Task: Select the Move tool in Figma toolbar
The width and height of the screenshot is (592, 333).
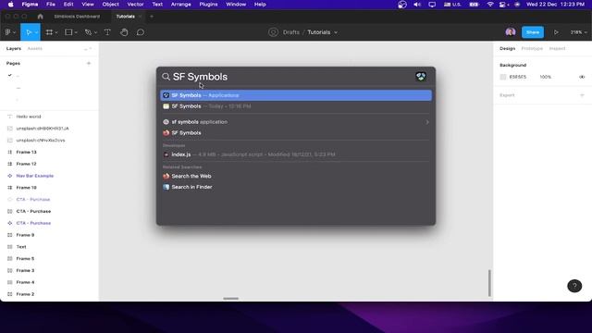Action: tap(29, 32)
